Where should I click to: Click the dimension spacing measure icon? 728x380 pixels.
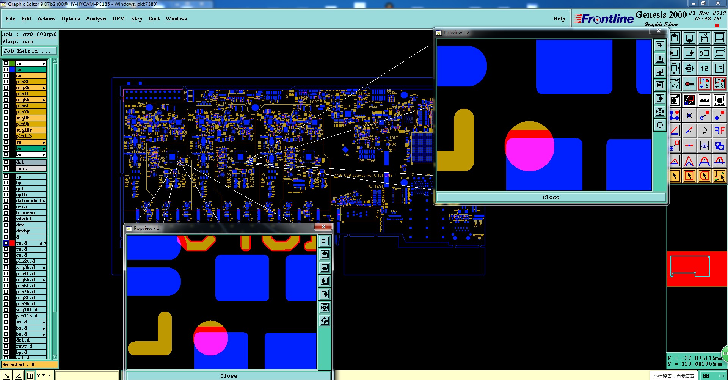coord(704,145)
